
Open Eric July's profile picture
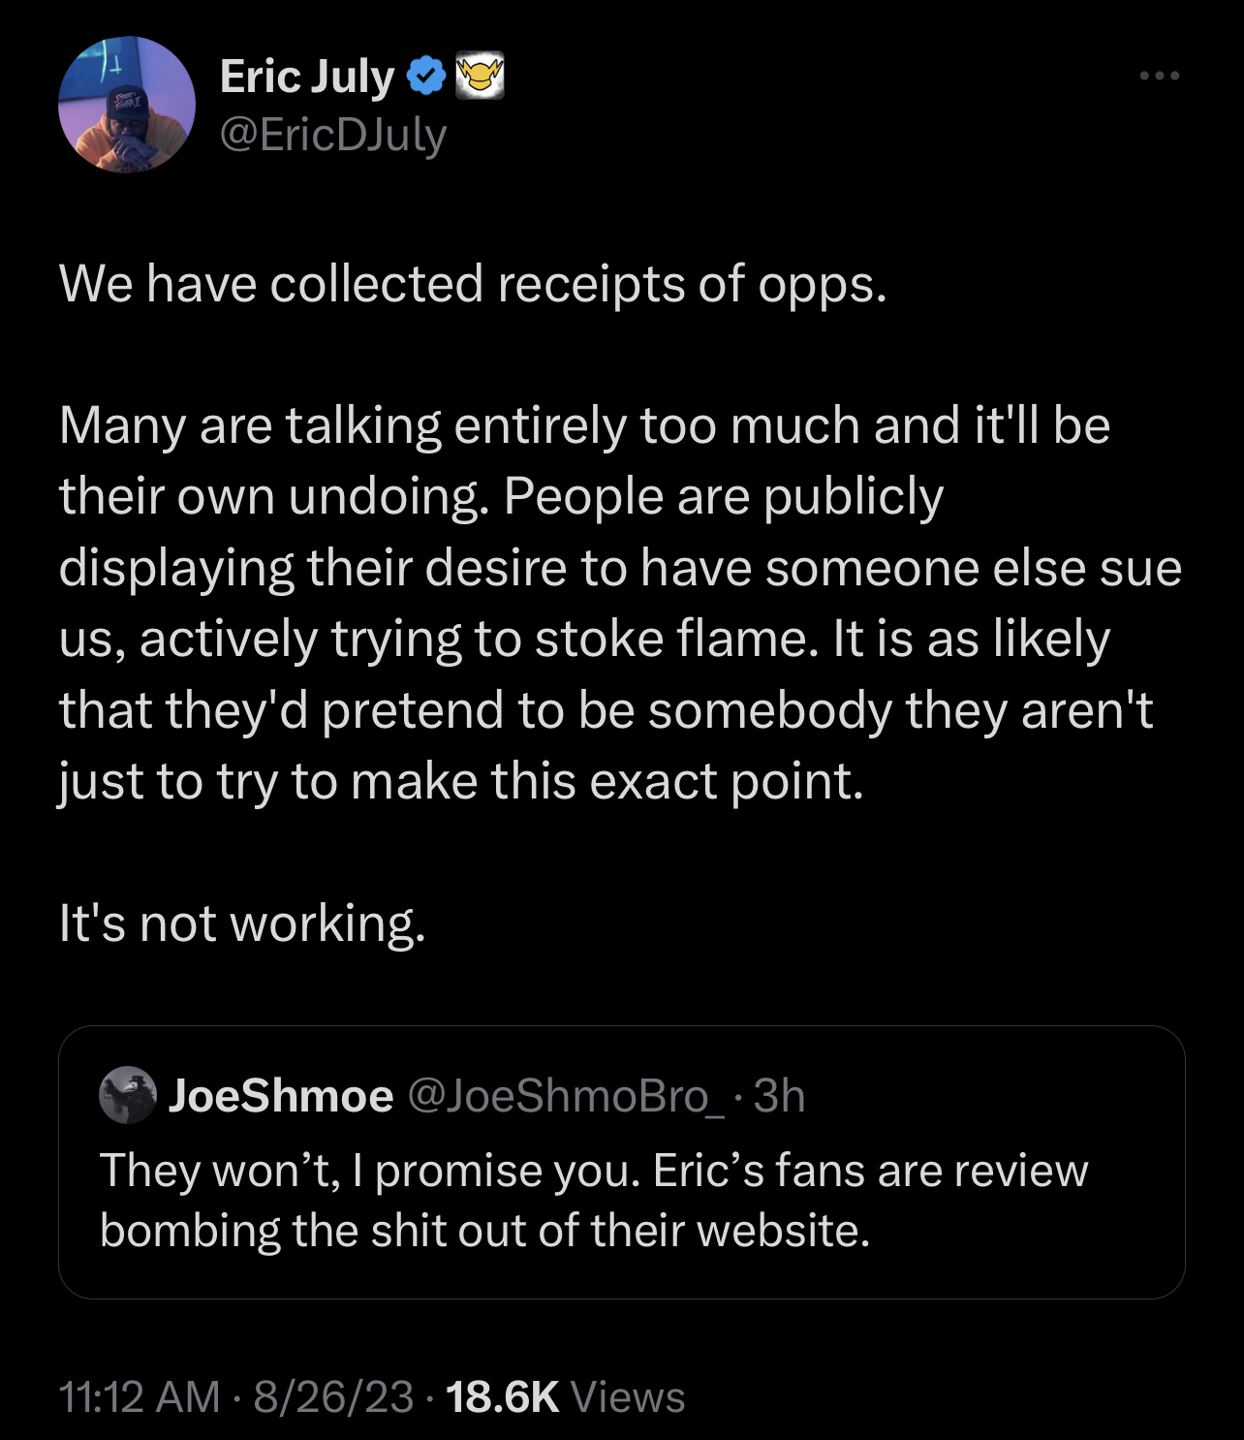click(x=127, y=105)
